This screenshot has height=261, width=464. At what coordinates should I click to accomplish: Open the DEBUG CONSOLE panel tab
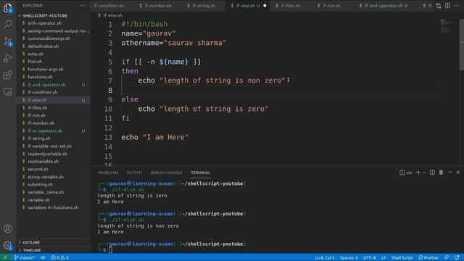(x=166, y=173)
